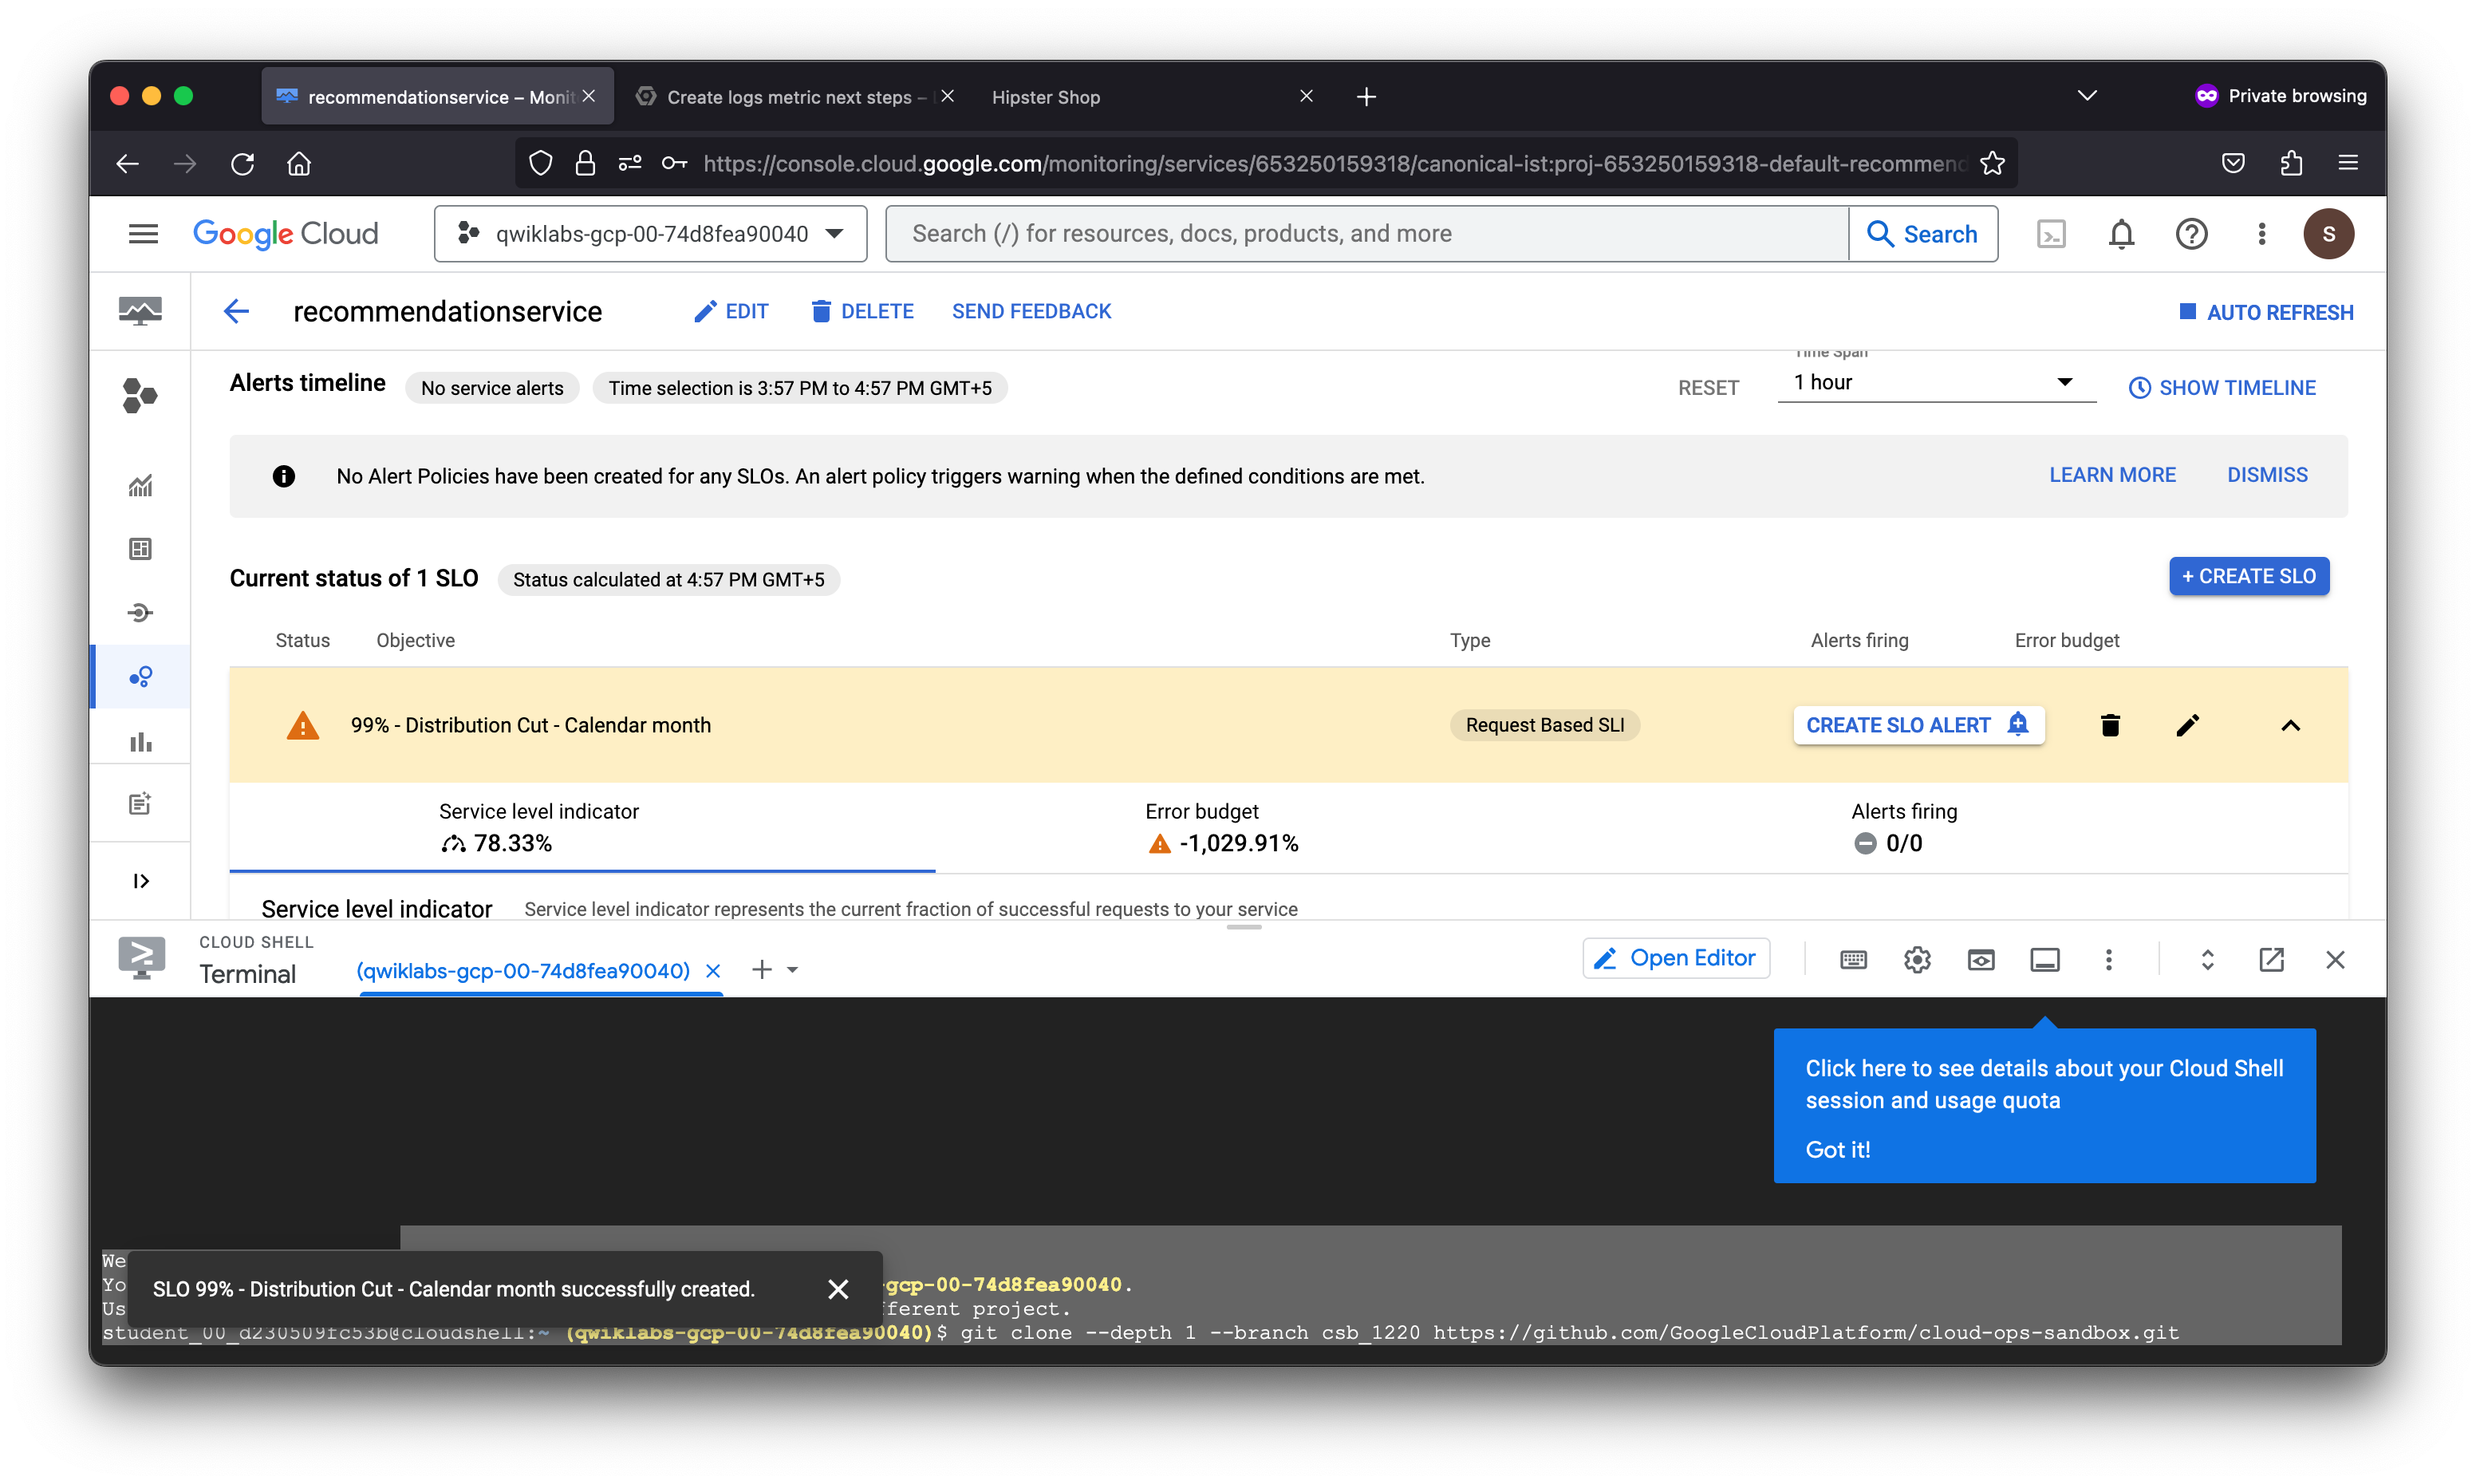Switch to the Hipster Shop browser tab

1149,96
